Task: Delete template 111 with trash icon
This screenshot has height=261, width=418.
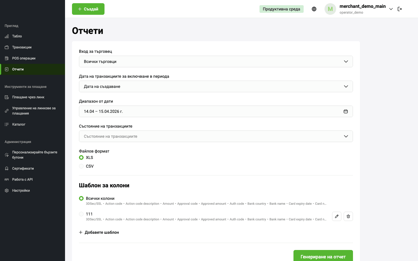Action: [x=348, y=216]
